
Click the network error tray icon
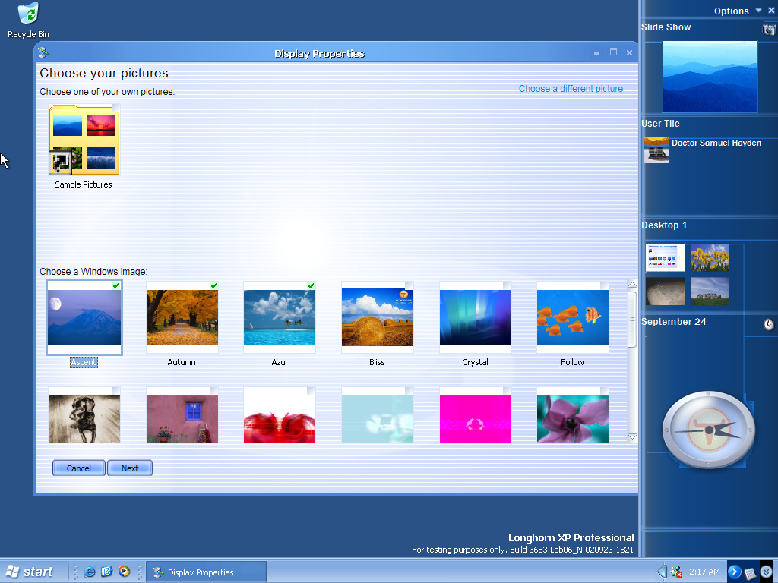tap(676, 572)
